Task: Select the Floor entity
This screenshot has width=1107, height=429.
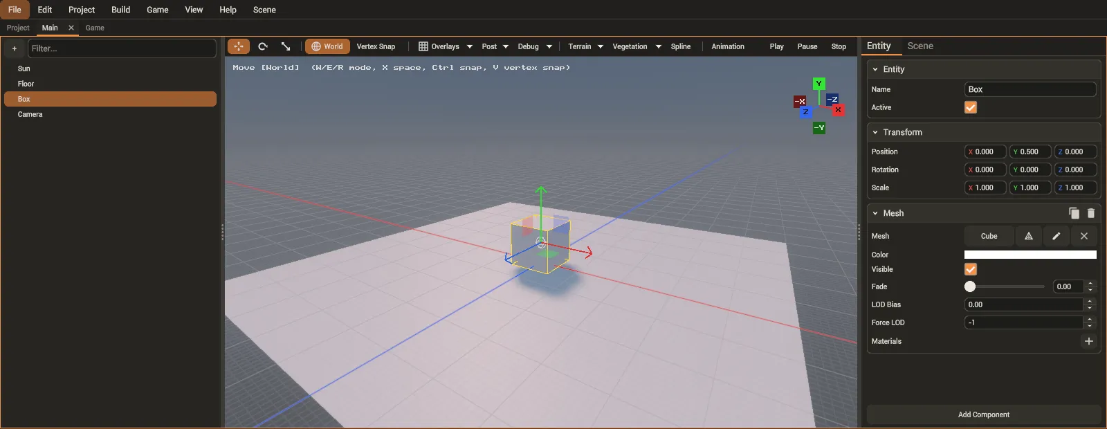Action: [x=111, y=84]
